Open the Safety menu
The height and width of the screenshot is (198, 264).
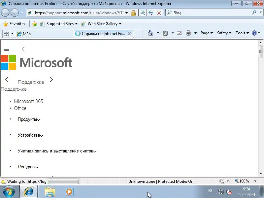pyautogui.click(x=224, y=33)
